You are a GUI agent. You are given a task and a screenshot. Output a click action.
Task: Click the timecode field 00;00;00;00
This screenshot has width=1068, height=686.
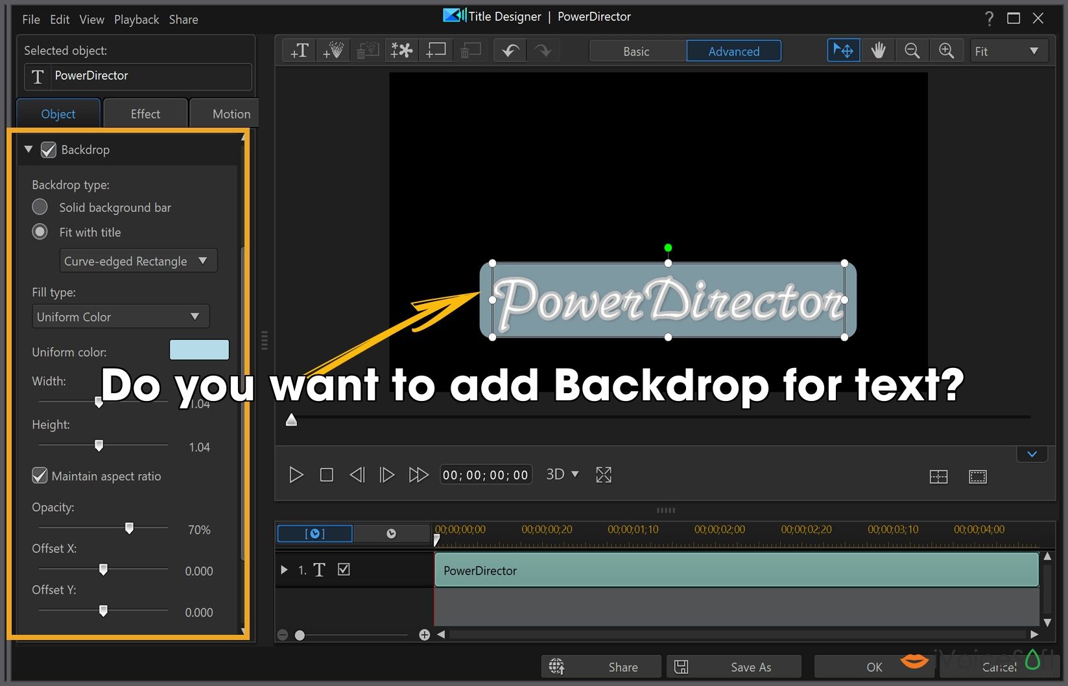tap(486, 475)
